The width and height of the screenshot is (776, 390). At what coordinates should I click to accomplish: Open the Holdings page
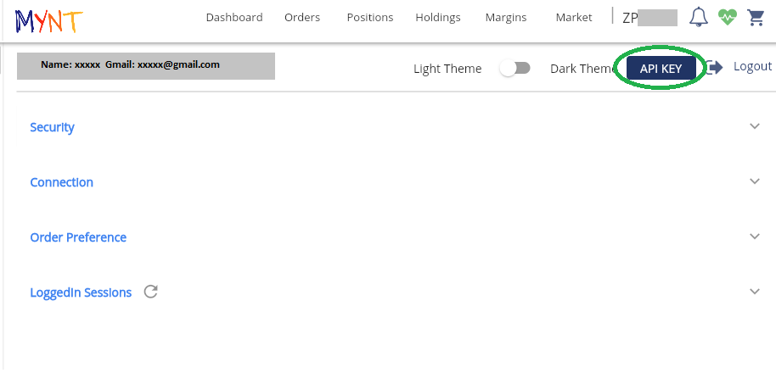point(438,17)
